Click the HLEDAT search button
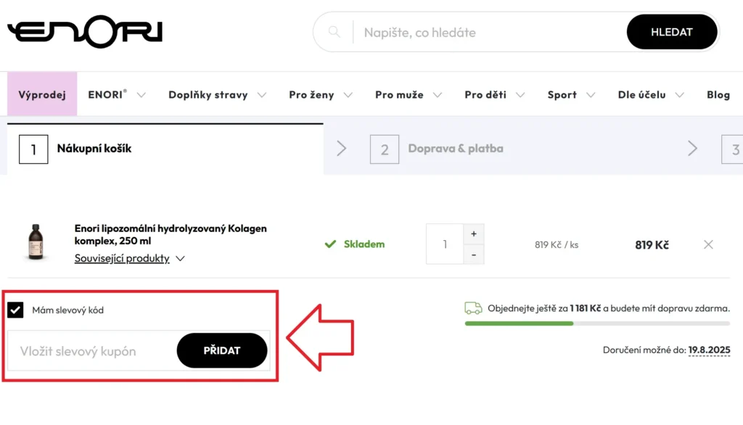This screenshot has height=425, width=743. point(671,32)
